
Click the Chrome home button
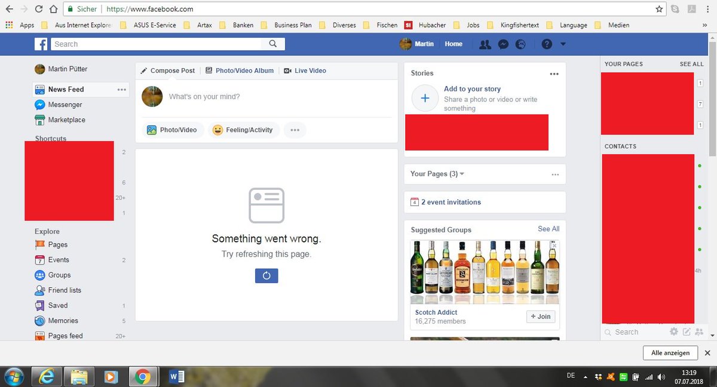click(x=53, y=9)
